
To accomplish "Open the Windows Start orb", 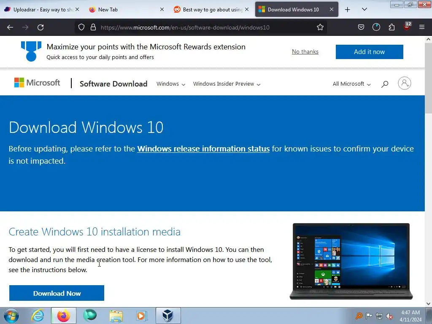I will click(x=11, y=316).
